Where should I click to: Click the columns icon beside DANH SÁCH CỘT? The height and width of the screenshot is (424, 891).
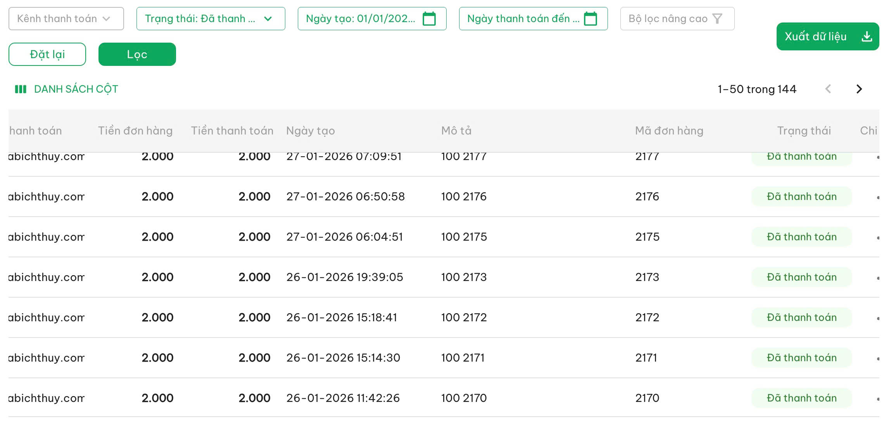click(20, 89)
